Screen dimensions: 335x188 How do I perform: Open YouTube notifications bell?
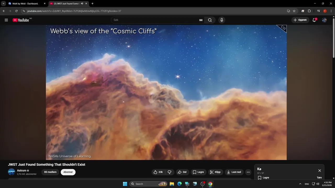point(315,20)
